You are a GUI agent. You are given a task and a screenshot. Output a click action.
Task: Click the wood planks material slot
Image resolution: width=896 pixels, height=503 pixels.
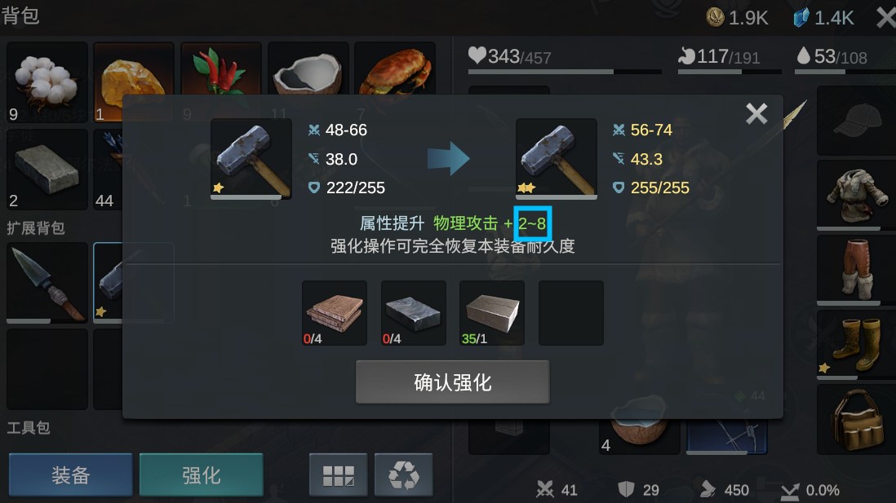335,313
